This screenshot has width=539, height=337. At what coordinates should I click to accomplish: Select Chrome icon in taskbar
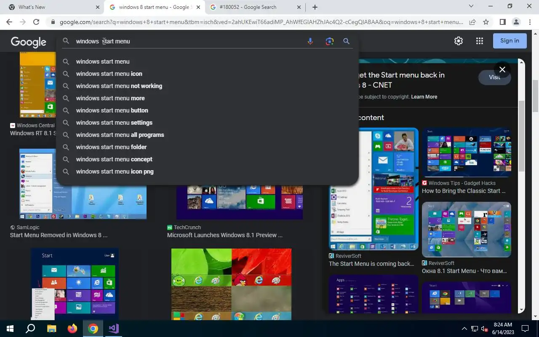tap(93, 329)
